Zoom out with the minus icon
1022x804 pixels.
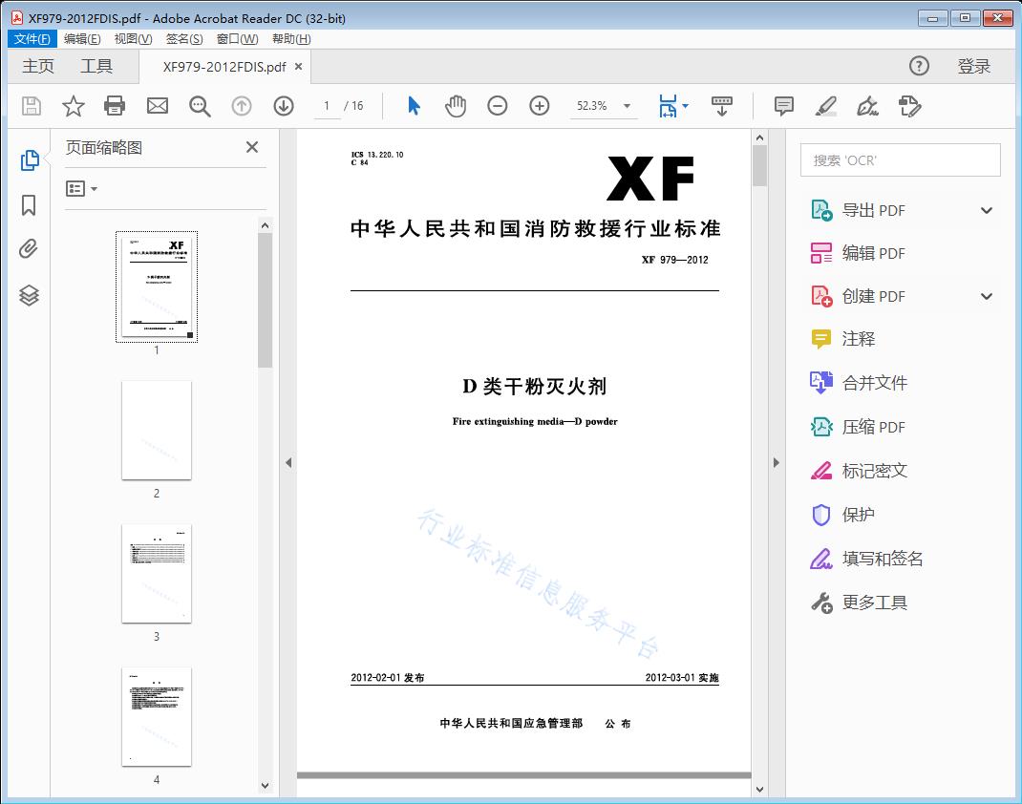pyautogui.click(x=497, y=106)
